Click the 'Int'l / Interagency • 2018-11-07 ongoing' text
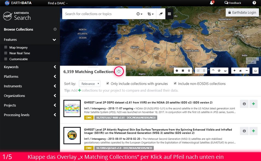Screen dimensions: 261x161 (x=108, y=109)
